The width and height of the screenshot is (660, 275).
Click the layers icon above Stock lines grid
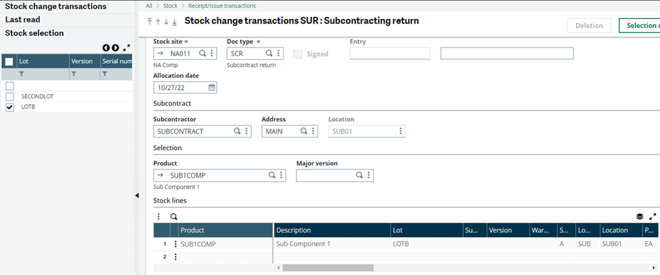(x=640, y=217)
